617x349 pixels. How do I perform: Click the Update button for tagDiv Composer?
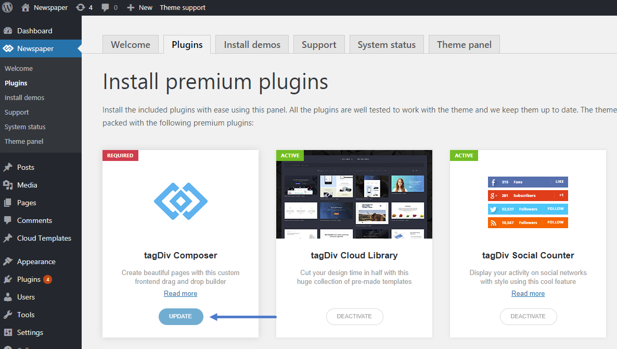click(x=181, y=316)
